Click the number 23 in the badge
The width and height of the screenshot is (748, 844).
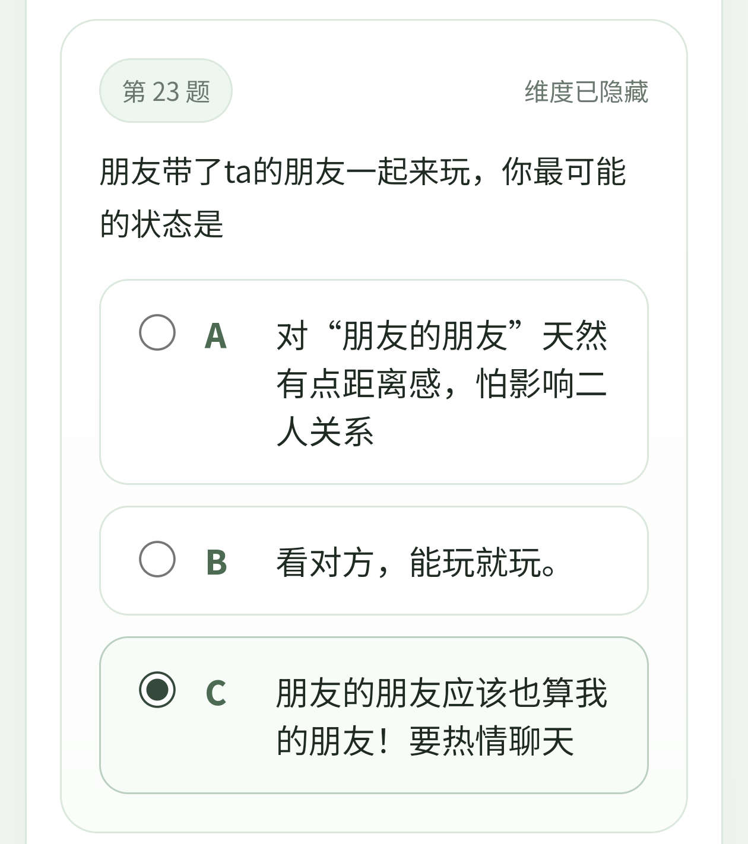(166, 91)
